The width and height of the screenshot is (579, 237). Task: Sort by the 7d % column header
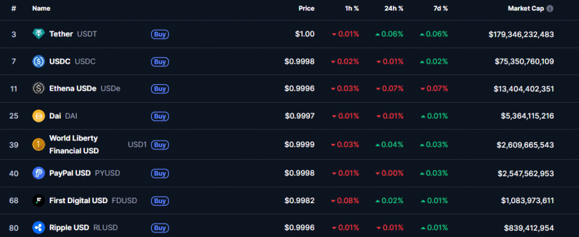tap(441, 8)
